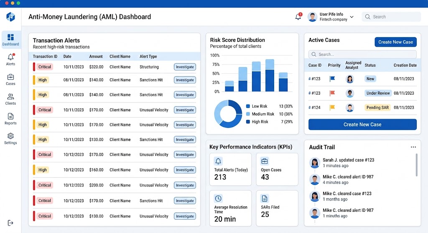This screenshot has height=233, width=428.
Task: Click the app logo icon
Action: 10,17
